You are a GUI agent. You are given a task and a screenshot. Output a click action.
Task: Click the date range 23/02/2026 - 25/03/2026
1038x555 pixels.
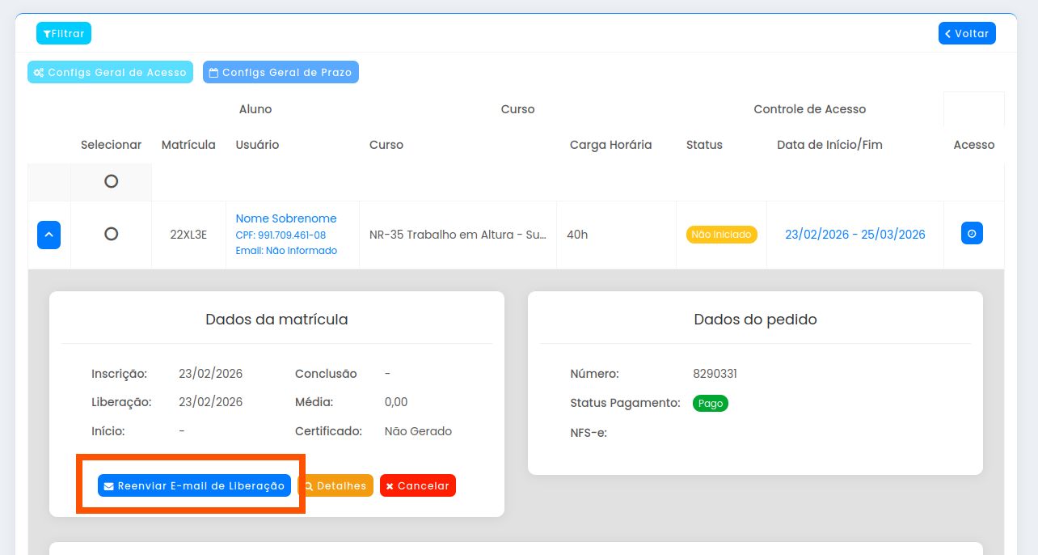tap(854, 235)
